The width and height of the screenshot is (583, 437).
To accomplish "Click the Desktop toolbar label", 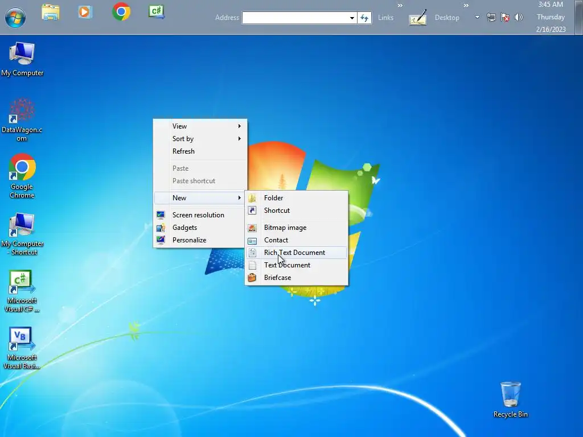I will pos(447,18).
